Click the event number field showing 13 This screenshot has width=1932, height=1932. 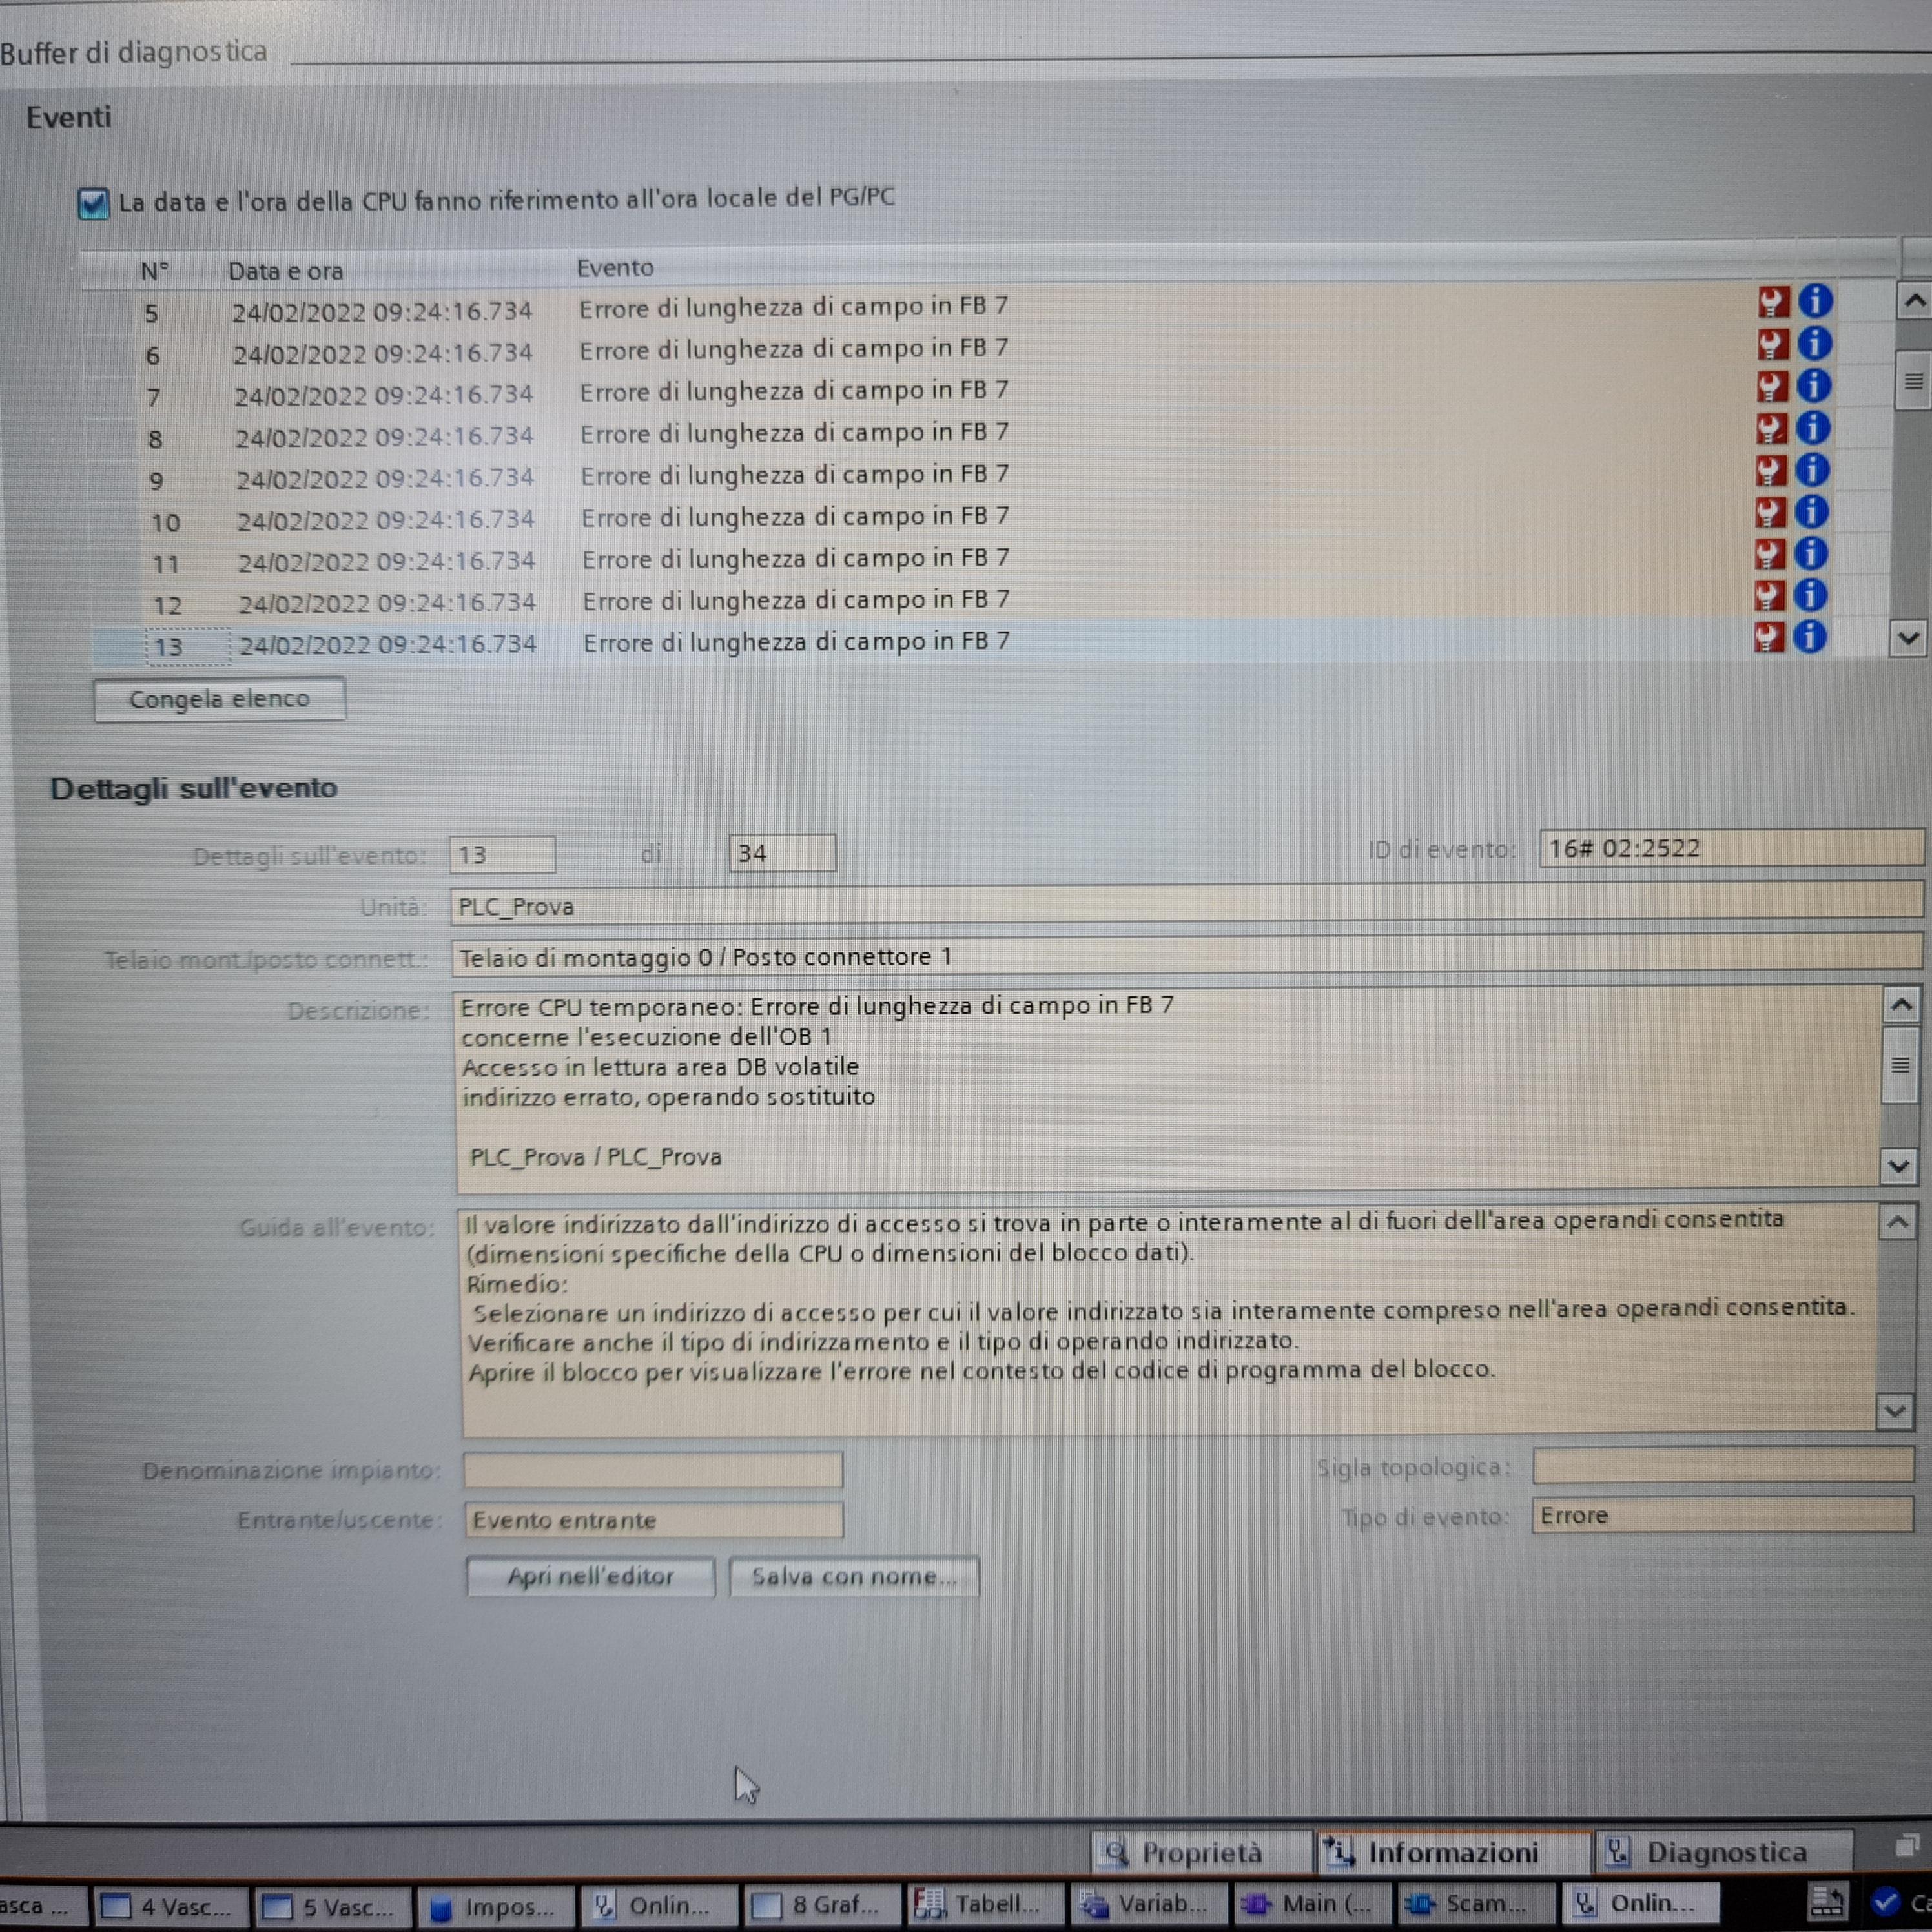(502, 855)
